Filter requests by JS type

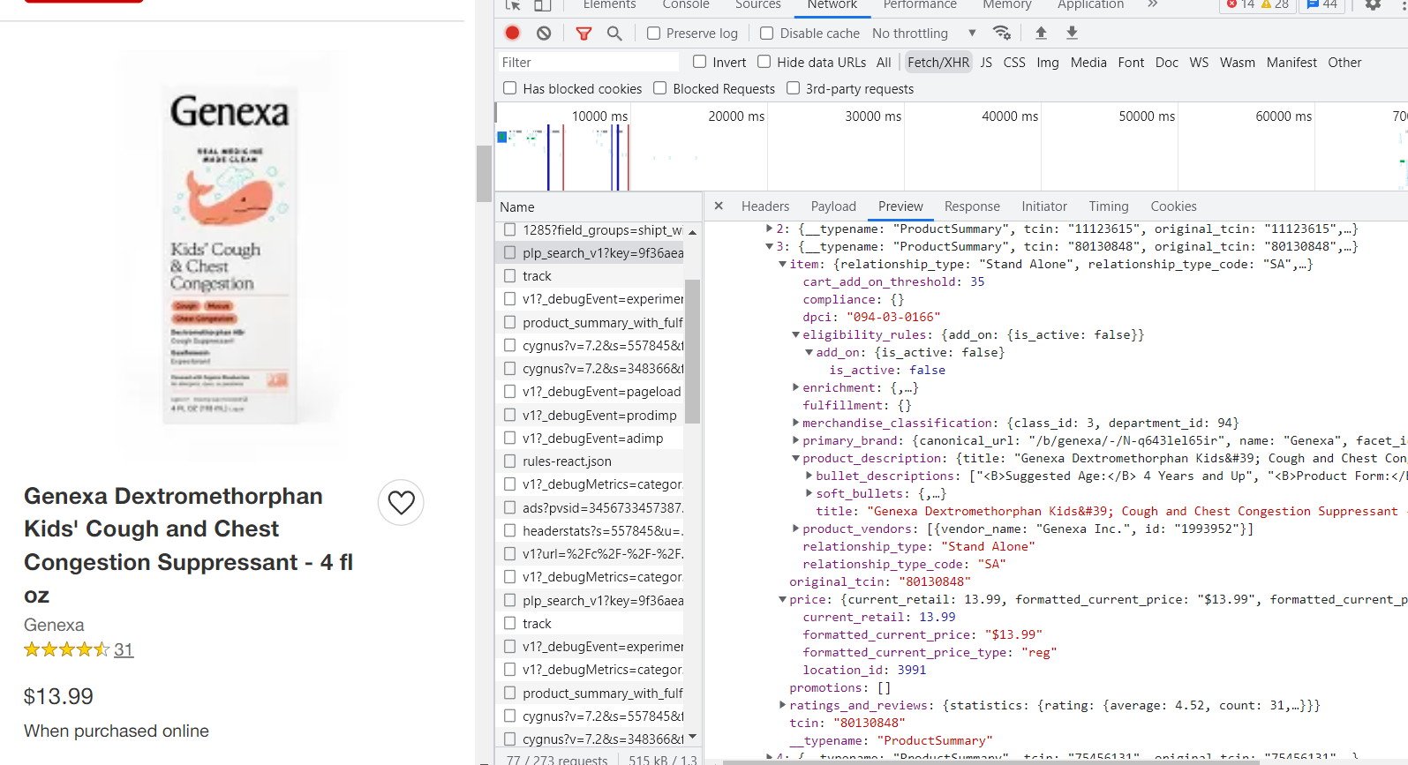(x=986, y=63)
